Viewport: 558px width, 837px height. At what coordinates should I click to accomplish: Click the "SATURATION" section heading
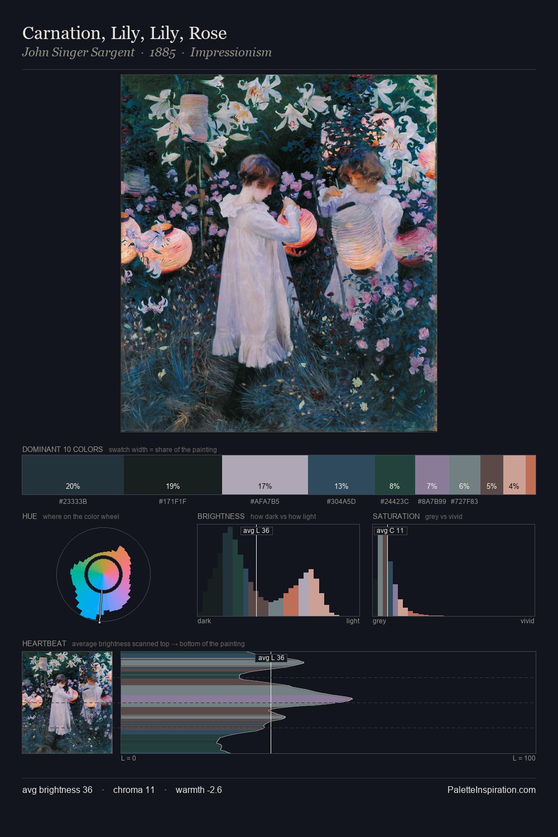(x=396, y=516)
